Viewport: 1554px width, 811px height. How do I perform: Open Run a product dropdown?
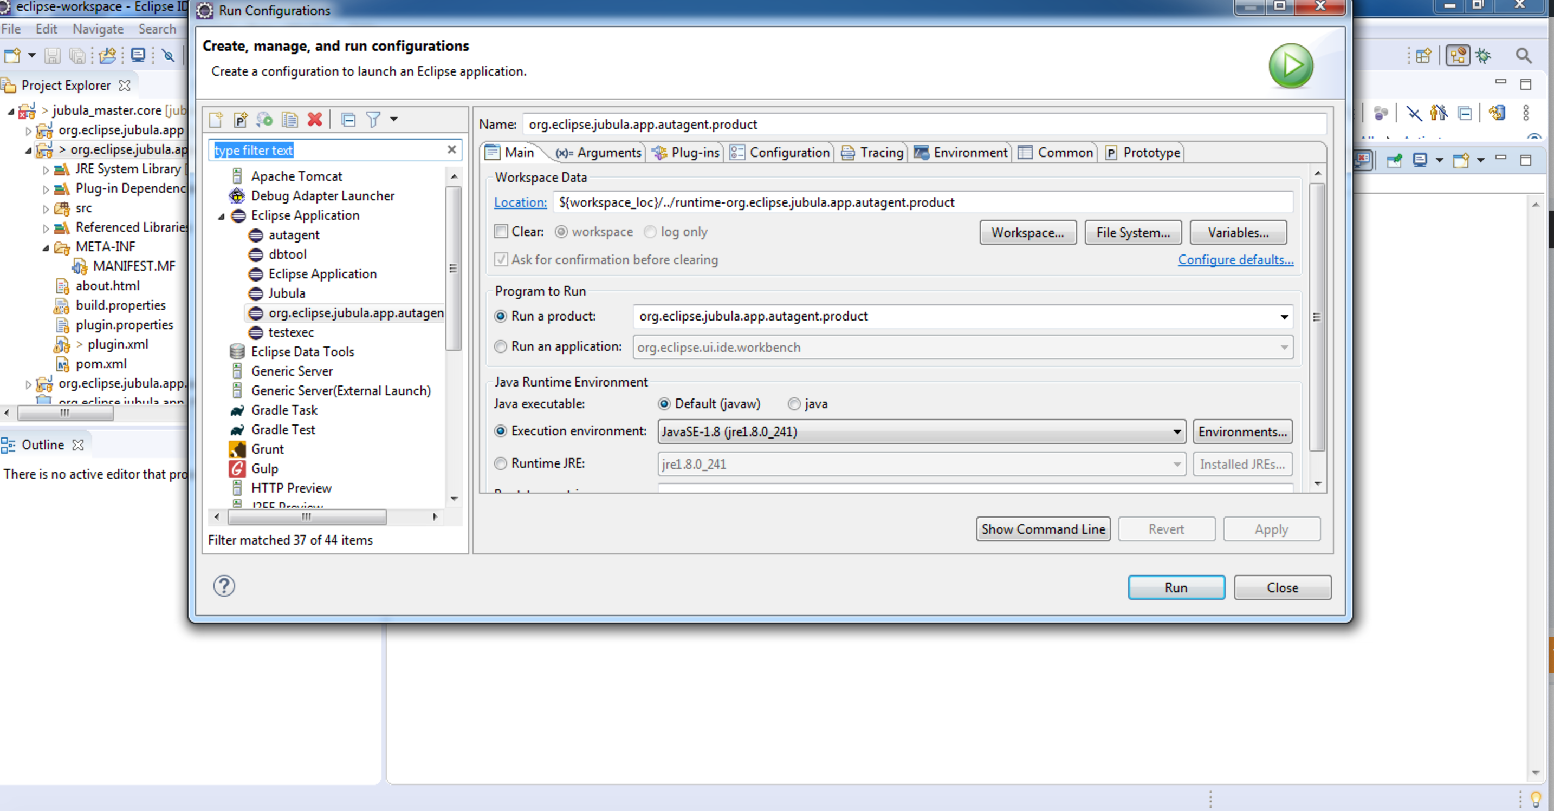[x=1284, y=317]
